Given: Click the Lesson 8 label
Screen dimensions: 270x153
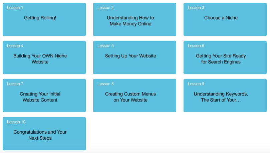Looking at the screenshot, I should click(105, 84).
